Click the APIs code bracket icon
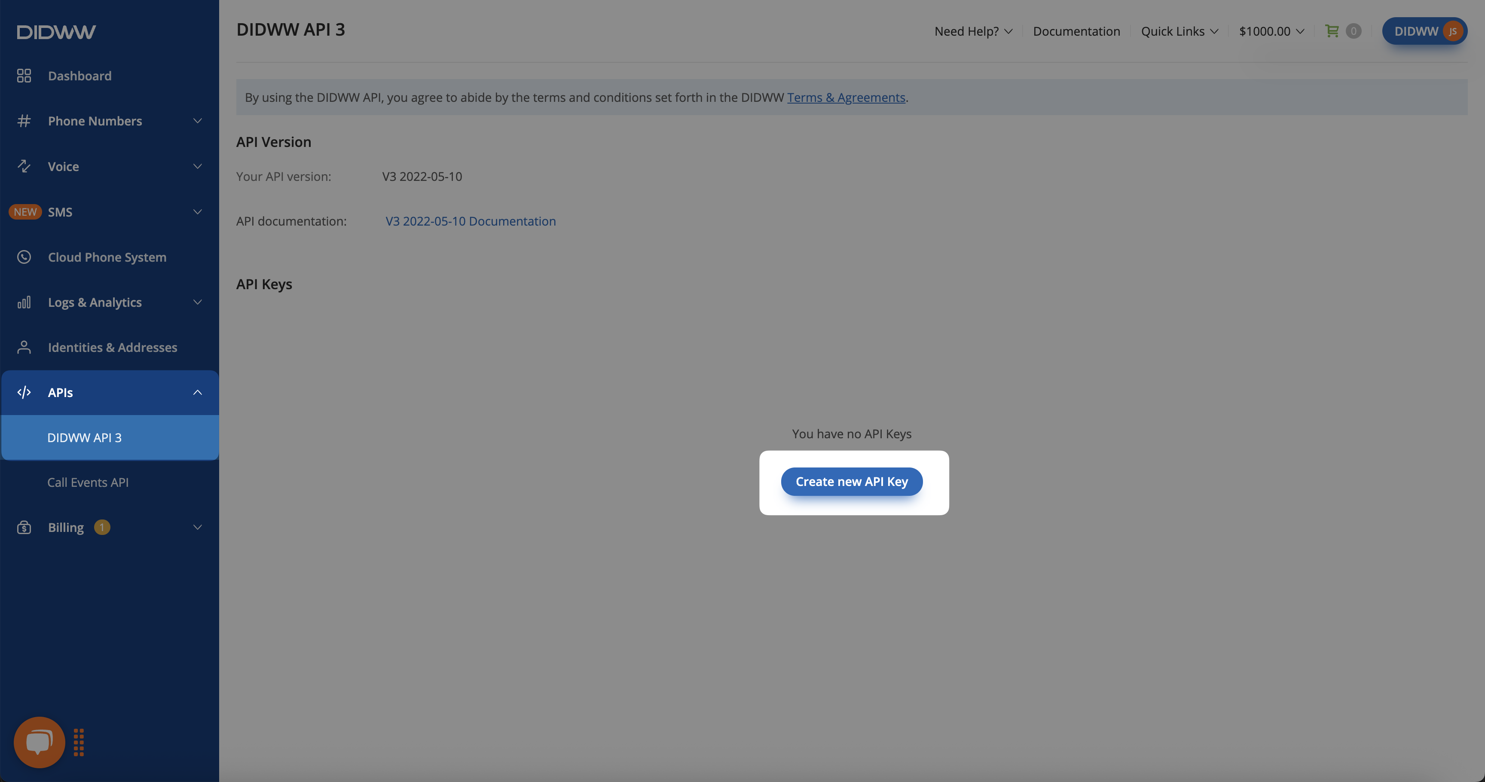1485x782 pixels. [24, 392]
